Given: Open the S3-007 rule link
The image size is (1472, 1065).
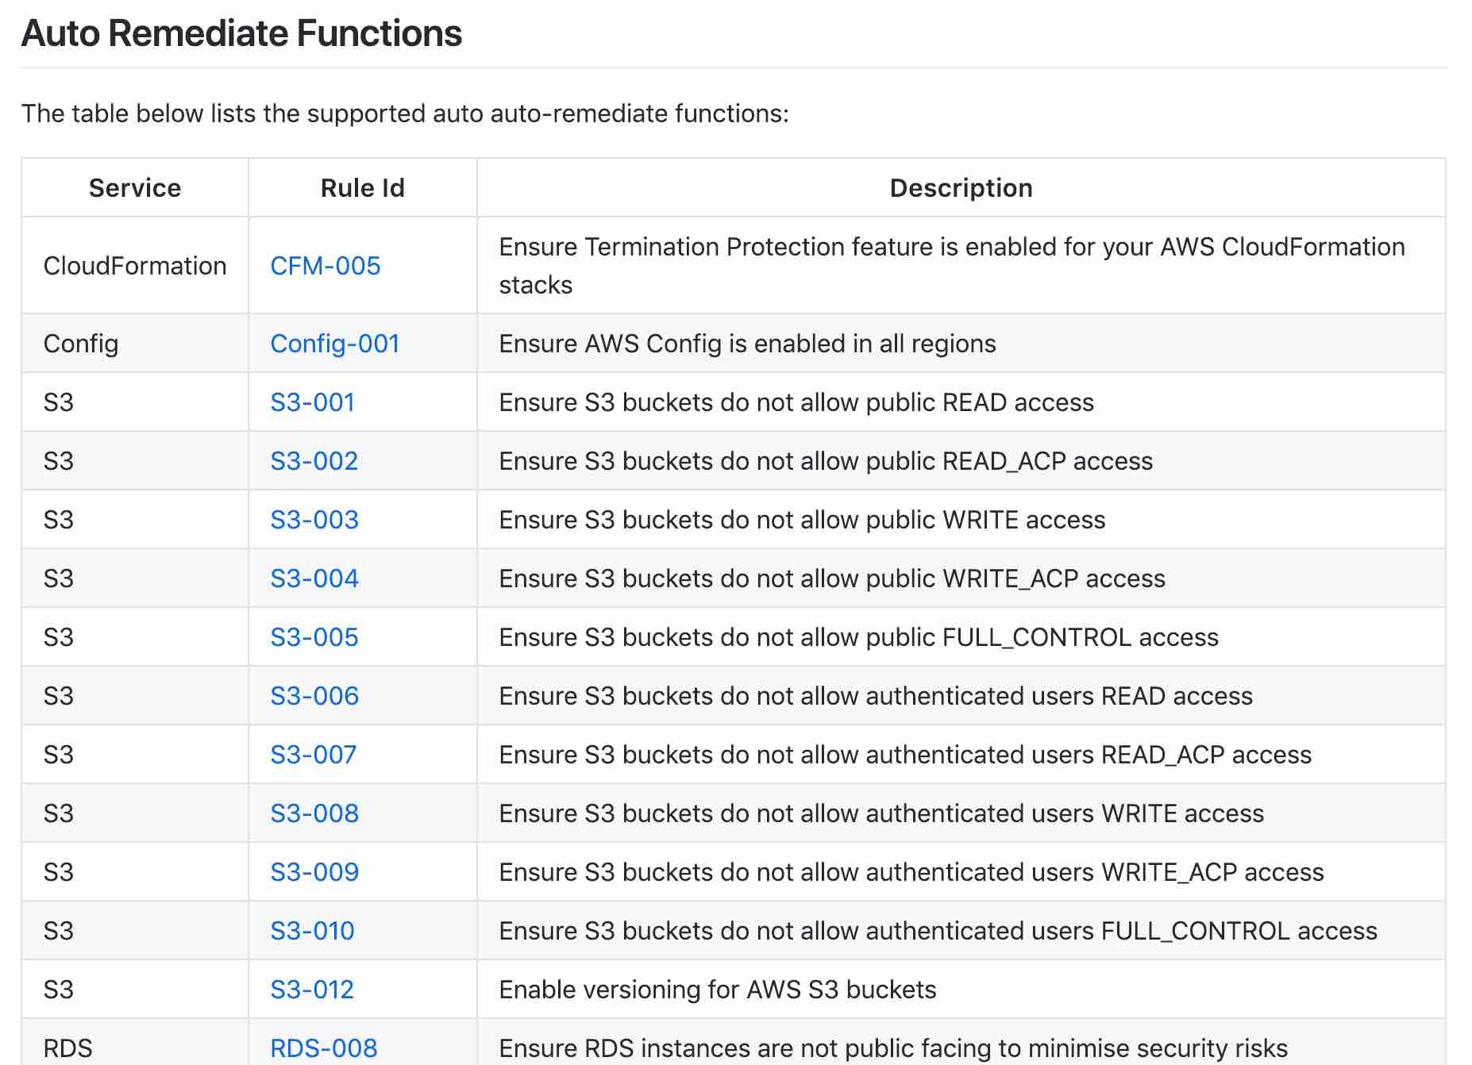Looking at the screenshot, I should (314, 755).
